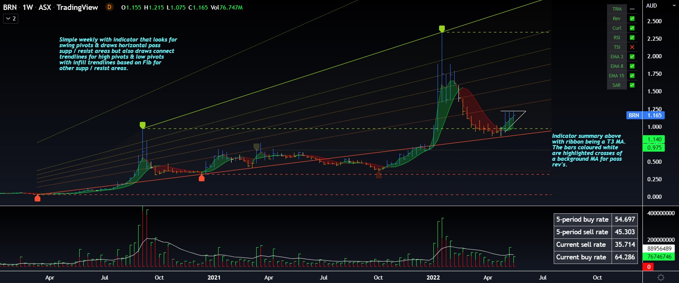Click the red X status next to TSI
The image size is (679, 283).
click(632, 47)
